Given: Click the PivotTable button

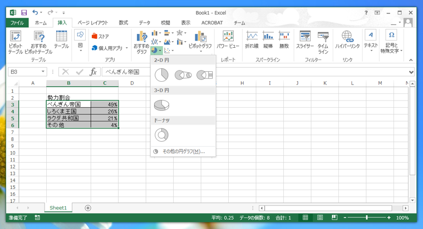Looking at the screenshot, I should click(x=16, y=43).
